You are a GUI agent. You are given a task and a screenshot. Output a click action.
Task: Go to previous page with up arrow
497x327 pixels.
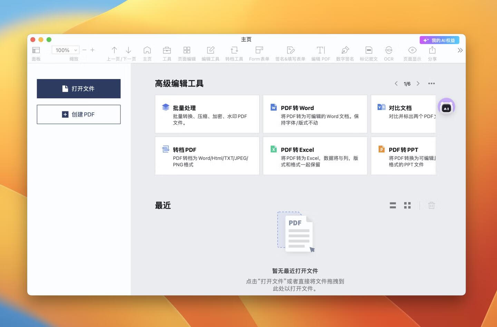[x=114, y=50]
